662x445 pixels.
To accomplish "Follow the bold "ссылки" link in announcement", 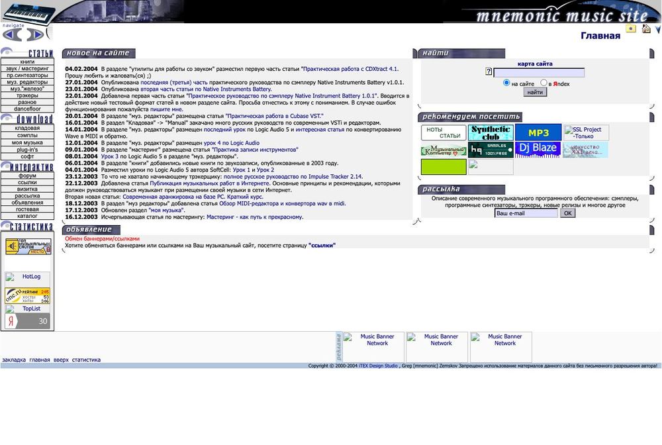I will (x=322, y=245).
